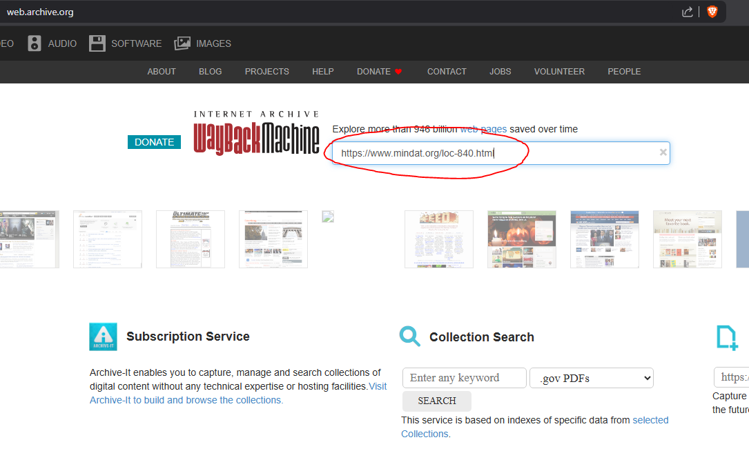The width and height of the screenshot is (749, 451).
Task: Click the Wayback Machine logo
Action: [x=257, y=133]
